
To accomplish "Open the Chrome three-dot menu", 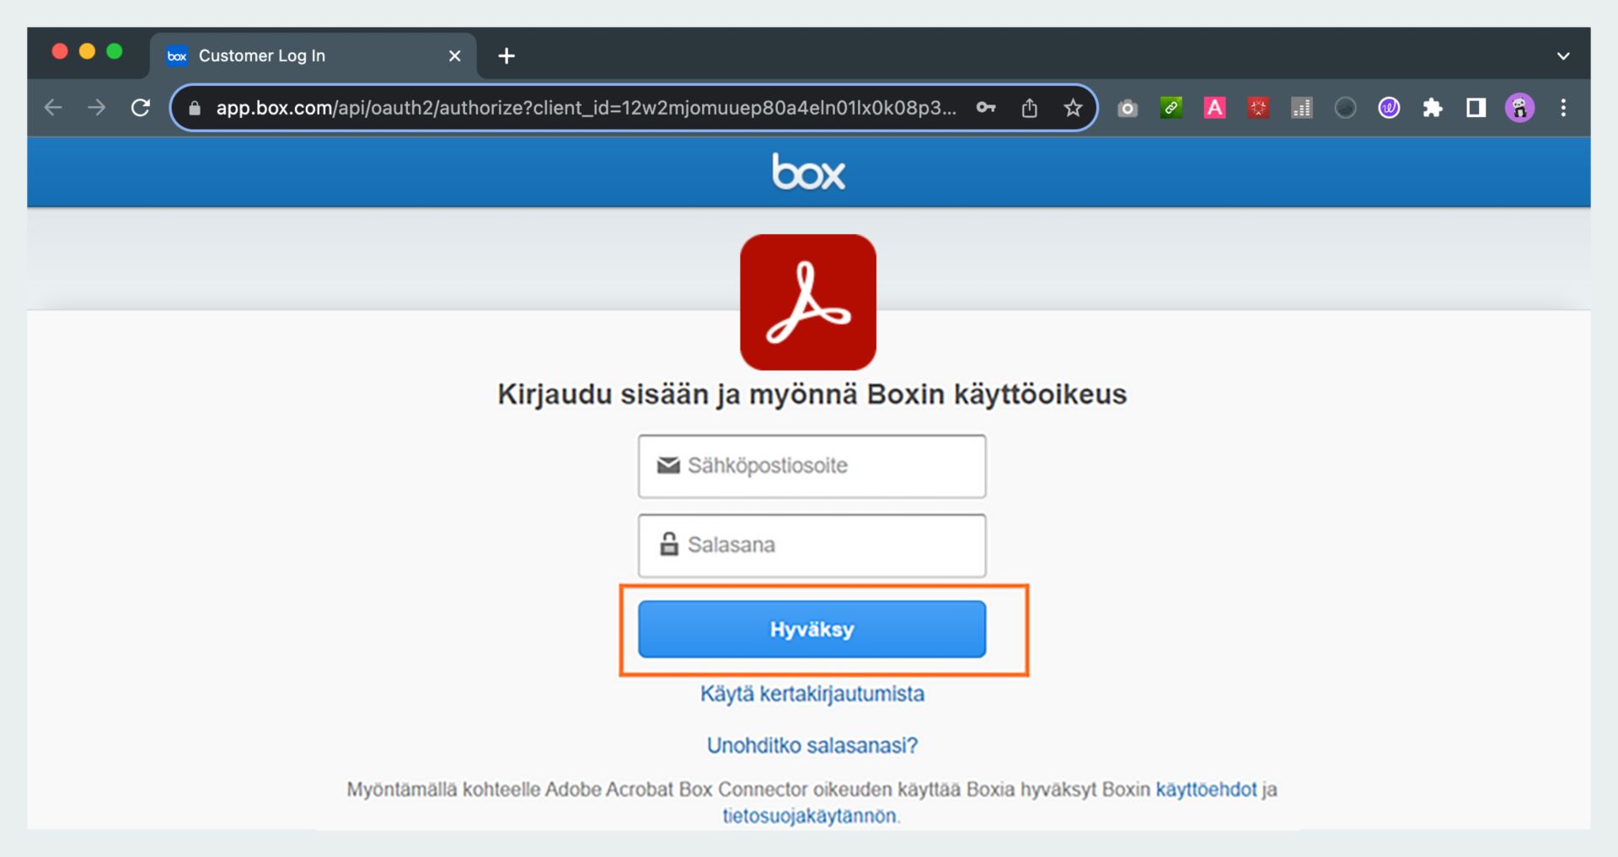I will 1563,108.
